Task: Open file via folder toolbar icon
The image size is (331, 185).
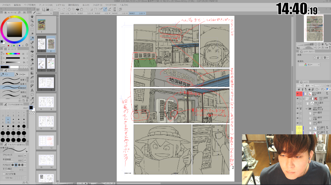Action: [48, 9]
